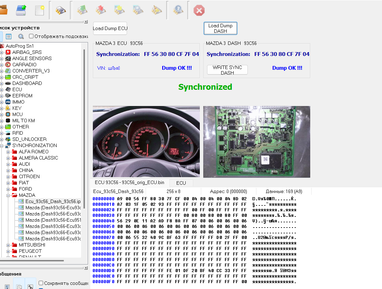Enable the Отображать подсказки checkbox
Screen dimensions: 382x289
31,36
